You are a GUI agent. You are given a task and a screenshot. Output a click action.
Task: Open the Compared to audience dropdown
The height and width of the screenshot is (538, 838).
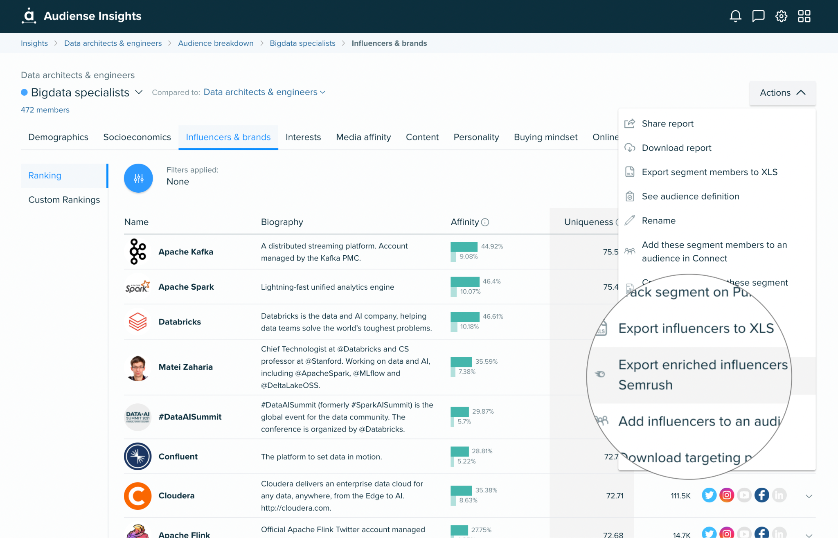point(264,92)
